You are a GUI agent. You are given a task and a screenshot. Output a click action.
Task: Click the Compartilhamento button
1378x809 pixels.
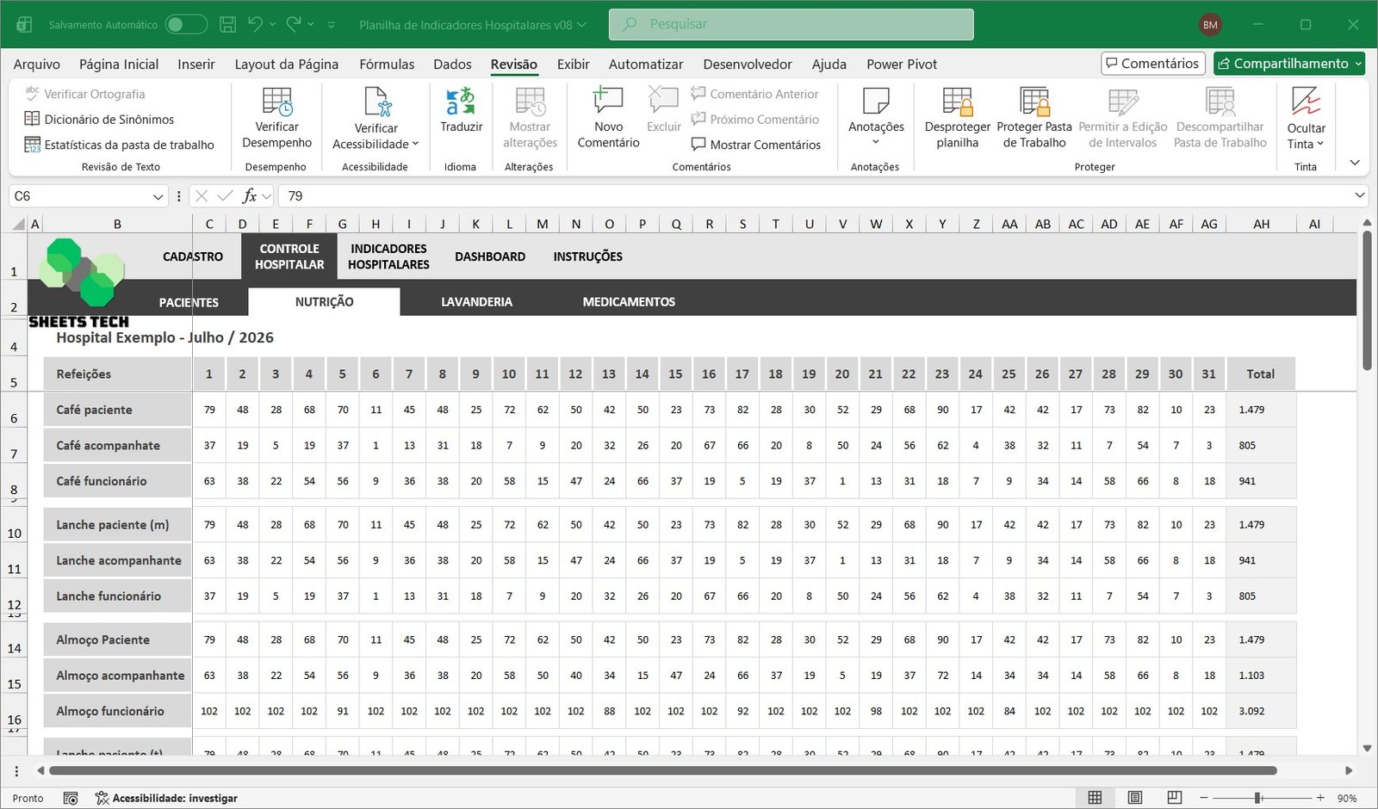[1289, 64]
